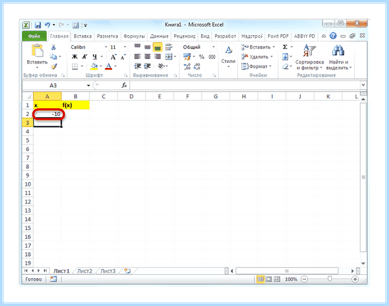
Task: Switch to the Формулы tab
Action: pyautogui.click(x=134, y=36)
